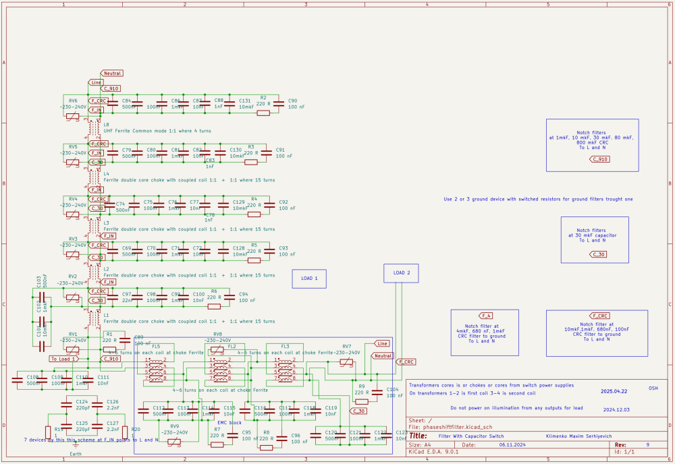The width and height of the screenshot is (675, 464).
Task: Select the EMC block text
Action: tap(230, 423)
